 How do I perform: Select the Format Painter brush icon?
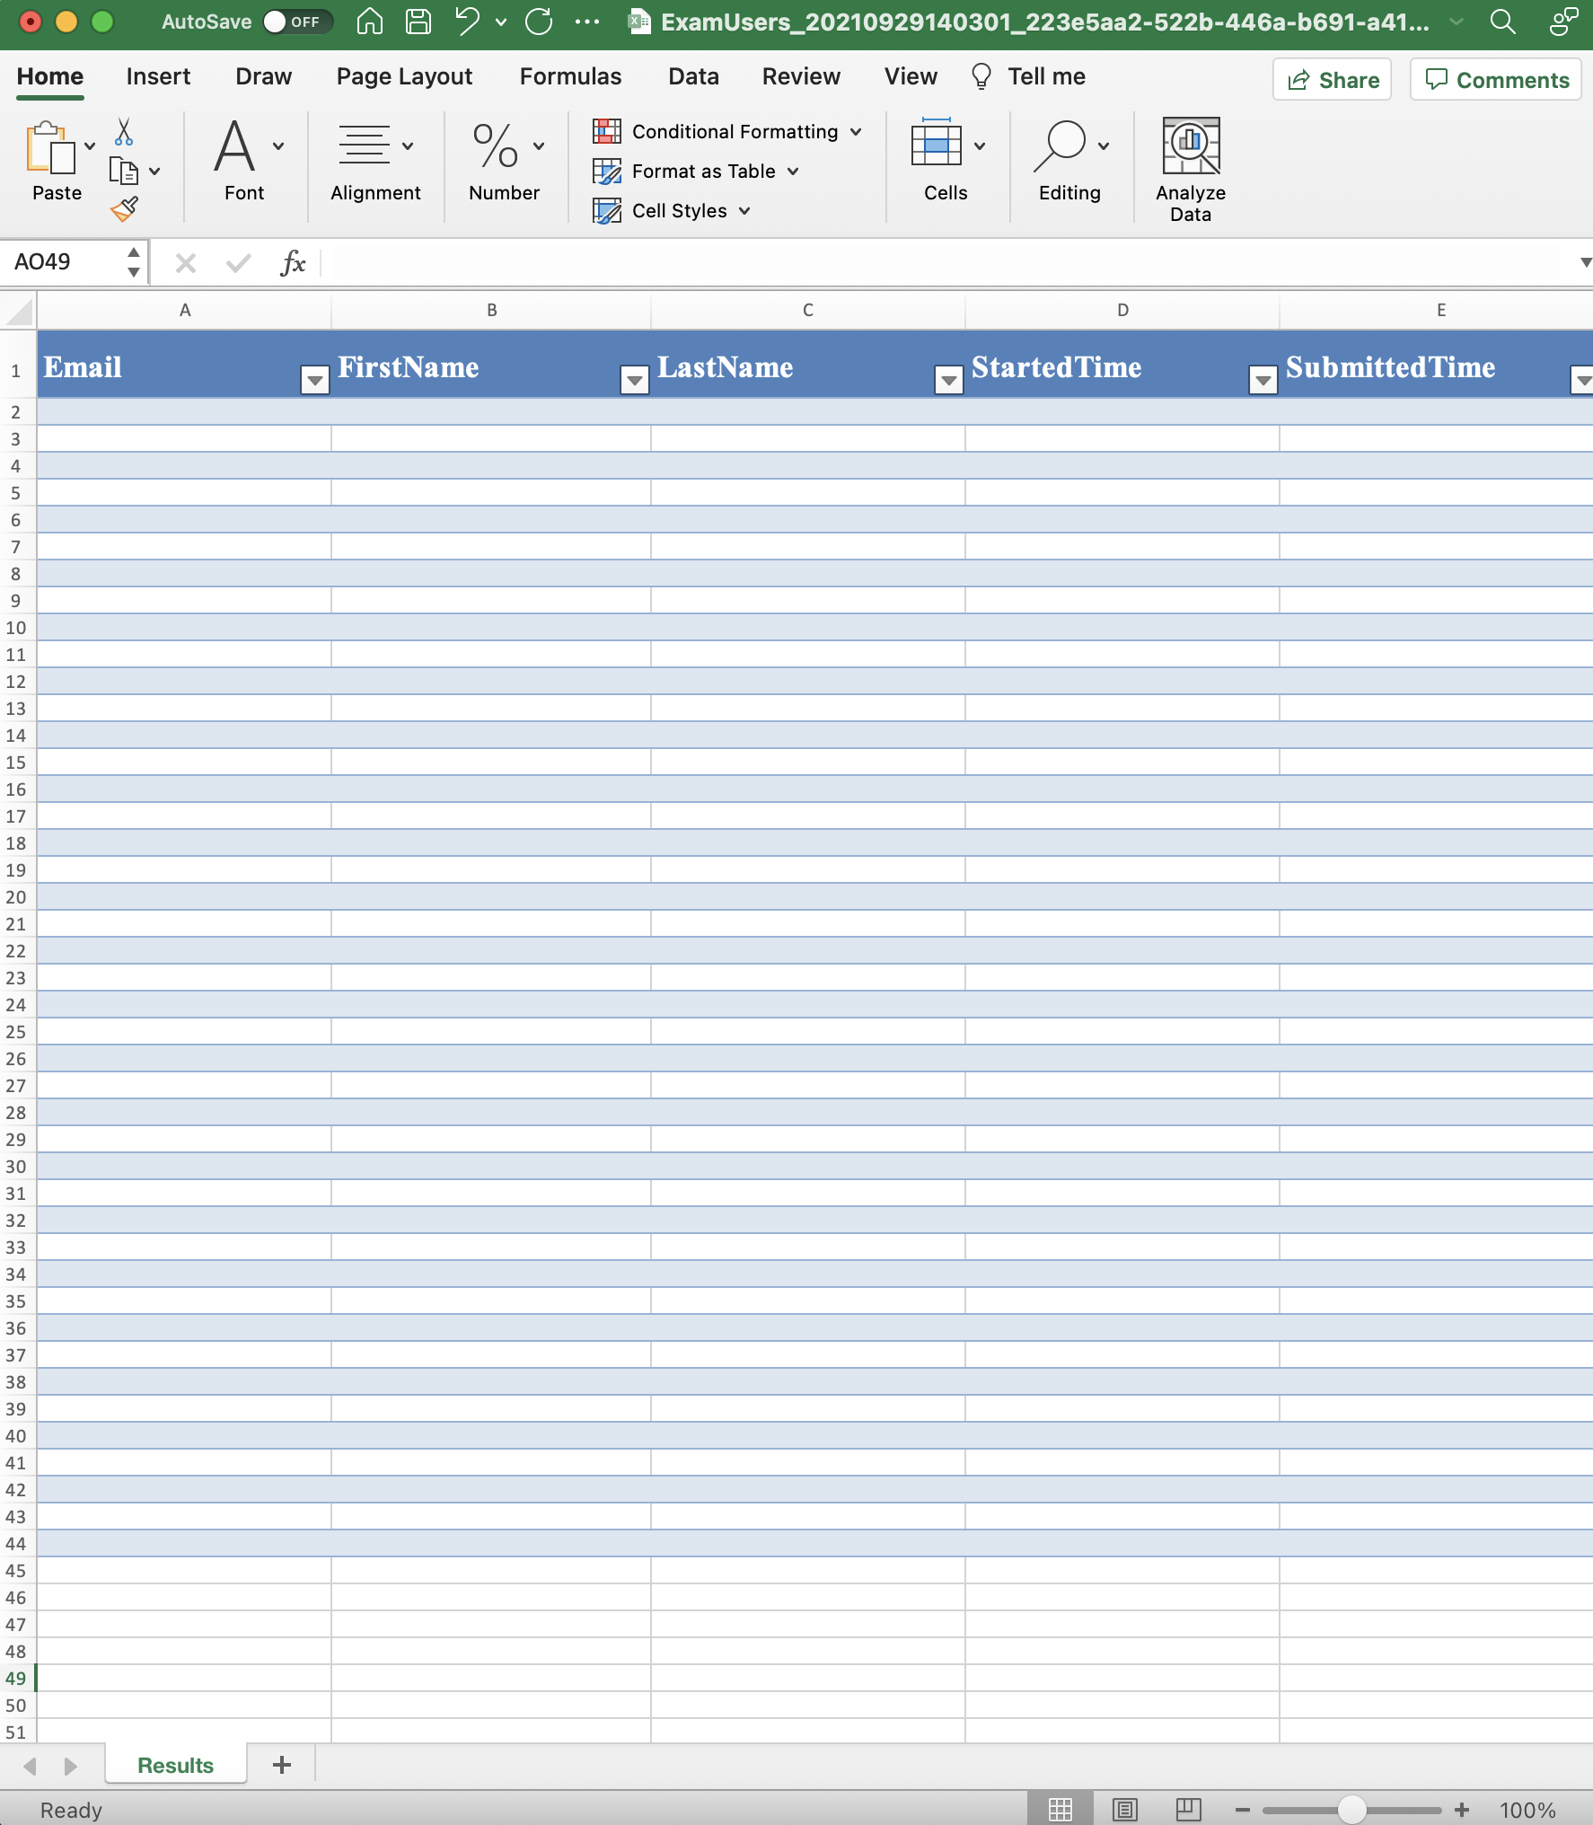(x=124, y=209)
